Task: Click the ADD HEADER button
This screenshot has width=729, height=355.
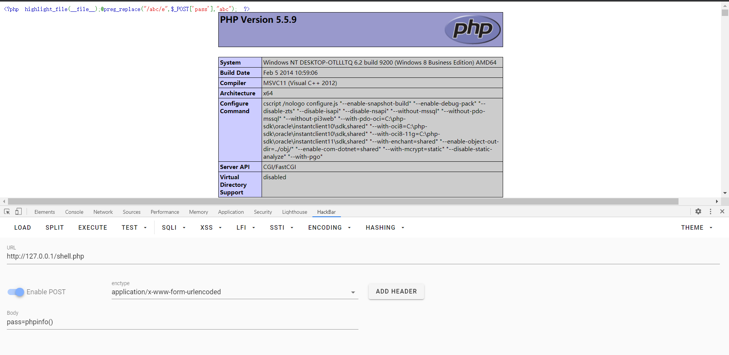Action: tap(396, 292)
